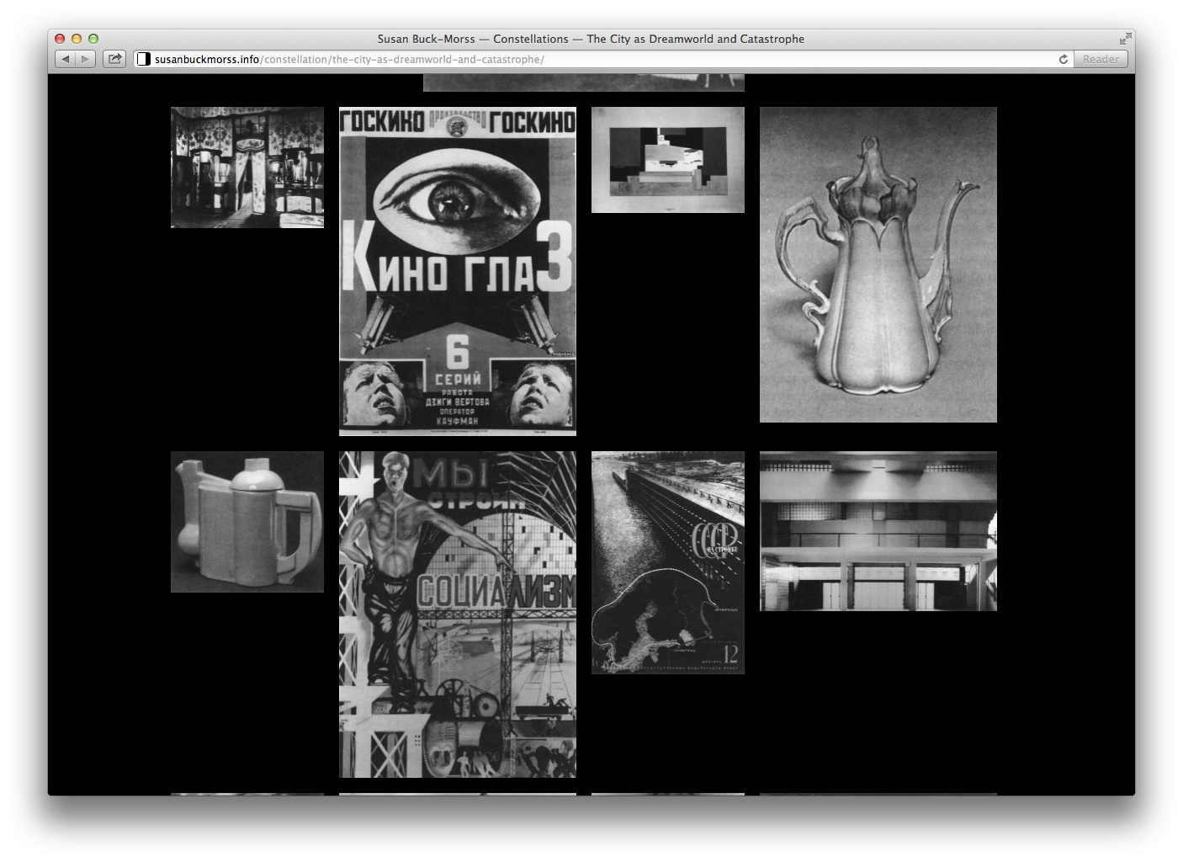Screen dimensions: 1183x862
Task: Open the modernist building facade photo
Action: 878,531
